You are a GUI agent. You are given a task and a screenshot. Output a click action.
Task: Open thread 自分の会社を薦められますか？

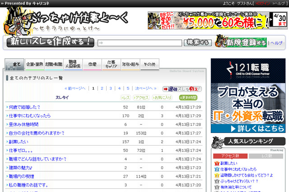click(37, 133)
